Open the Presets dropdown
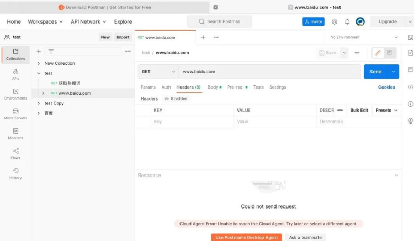Screen dimensions: 414x241 click(x=386, y=111)
